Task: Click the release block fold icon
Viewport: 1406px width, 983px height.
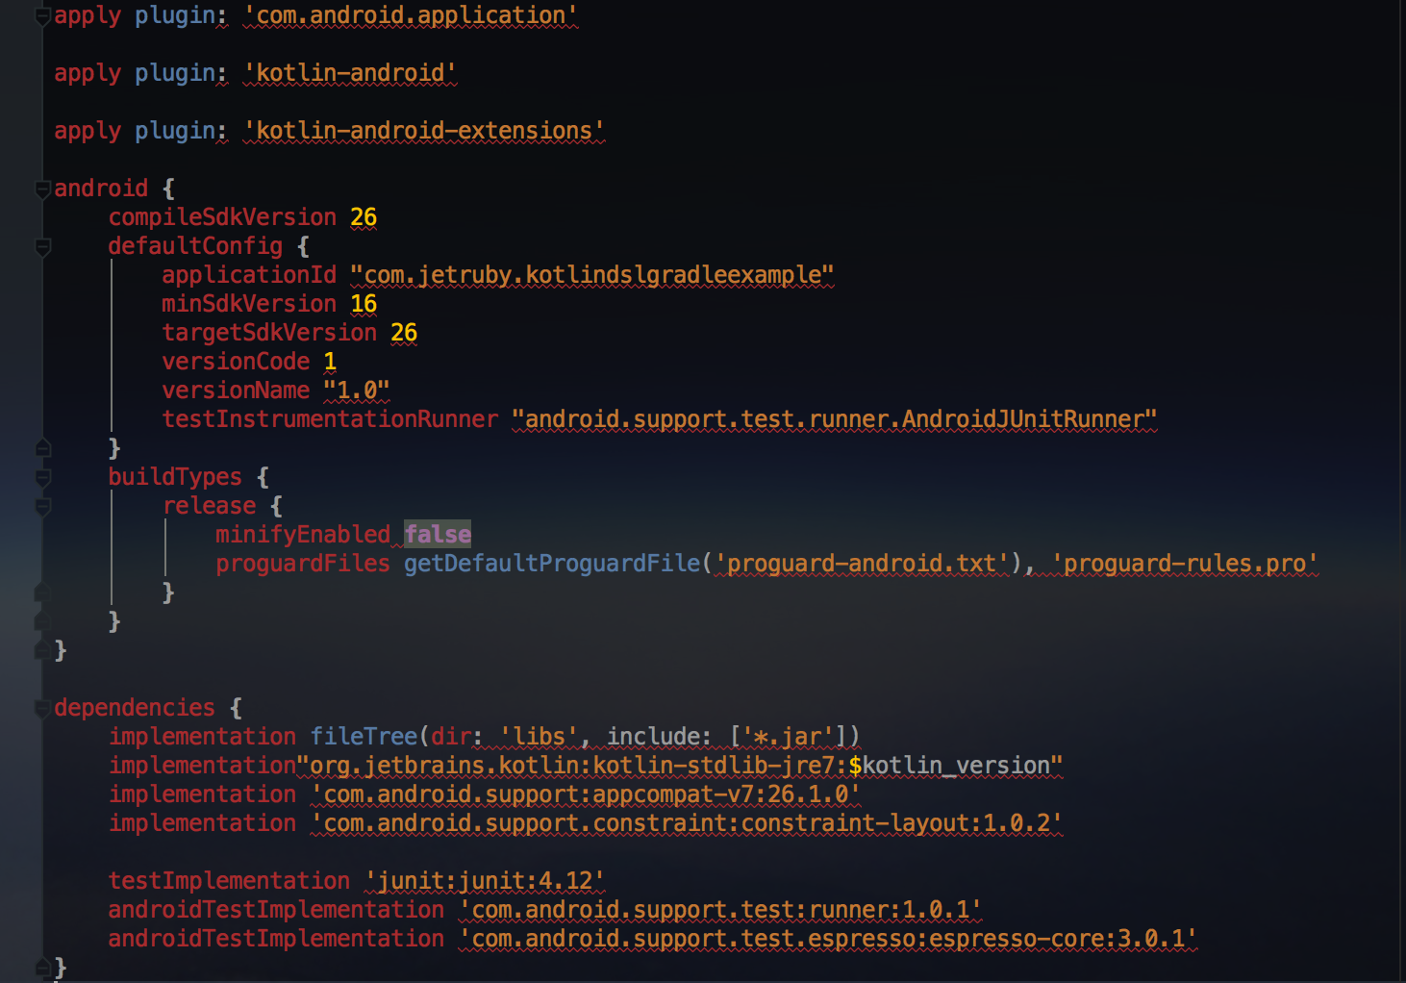Action: [x=41, y=507]
